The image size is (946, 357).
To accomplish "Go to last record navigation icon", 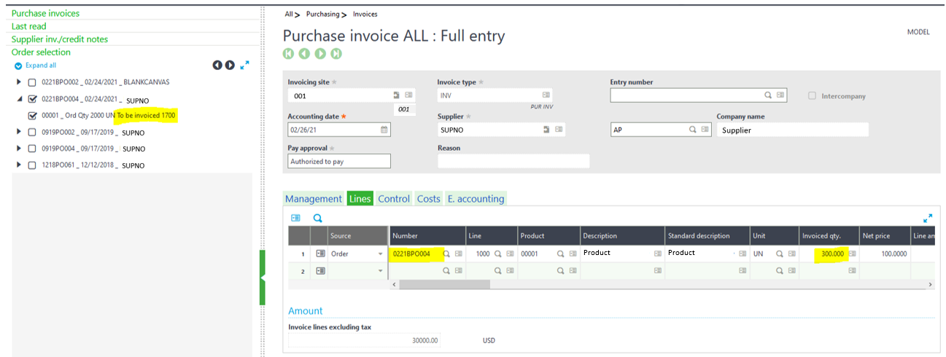I will 336,54.
